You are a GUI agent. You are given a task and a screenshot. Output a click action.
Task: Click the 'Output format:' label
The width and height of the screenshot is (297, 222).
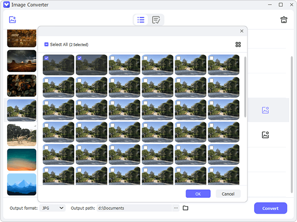click(x=24, y=208)
